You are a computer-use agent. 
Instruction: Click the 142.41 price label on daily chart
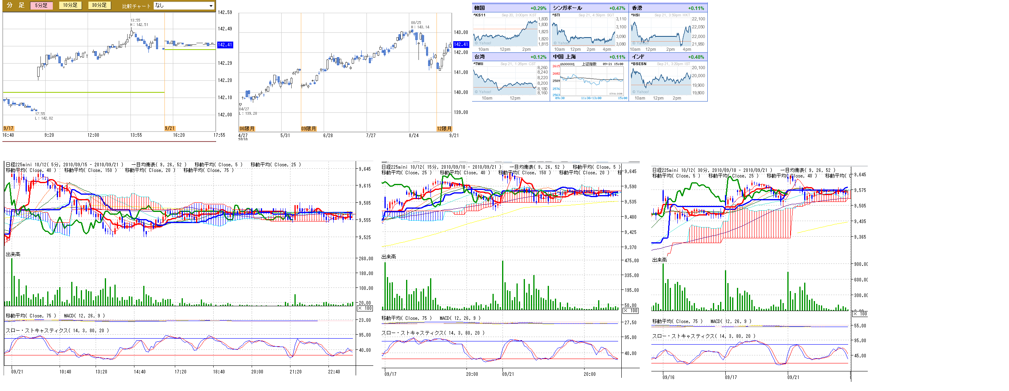pyautogui.click(x=461, y=44)
